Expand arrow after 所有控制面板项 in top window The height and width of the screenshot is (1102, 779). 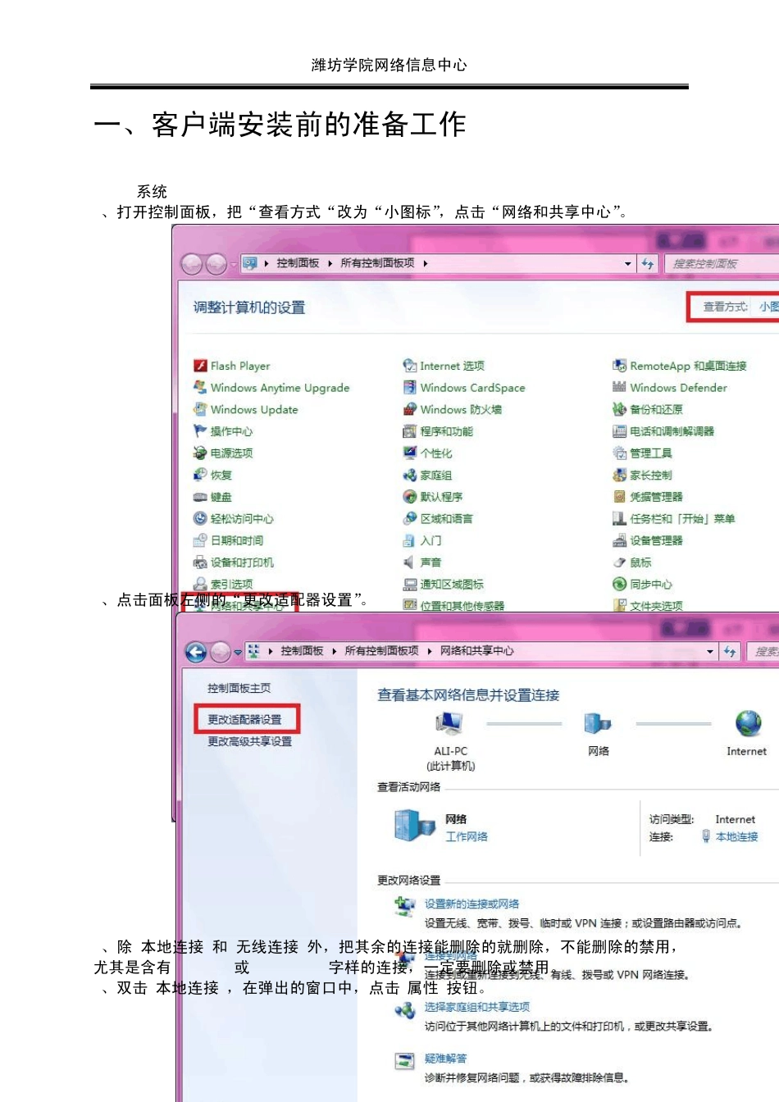point(426,263)
